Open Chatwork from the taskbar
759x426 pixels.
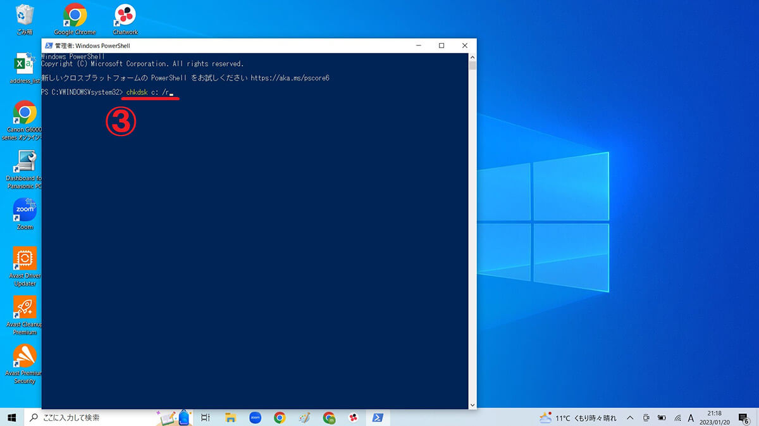point(353,417)
